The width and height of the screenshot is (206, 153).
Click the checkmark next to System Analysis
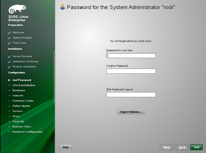coord(9,38)
